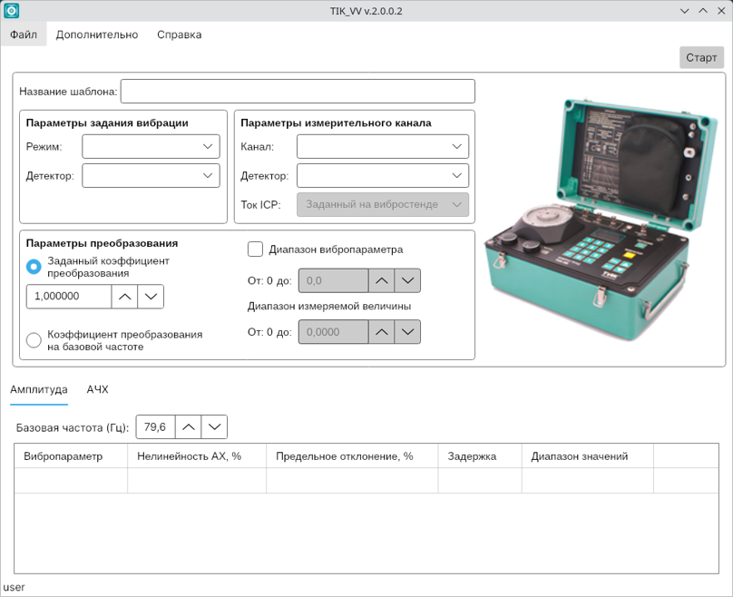The width and height of the screenshot is (733, 597).
Task: Click up arrow of the 0,0 vibration range
Action: click(x=381, y=280)
